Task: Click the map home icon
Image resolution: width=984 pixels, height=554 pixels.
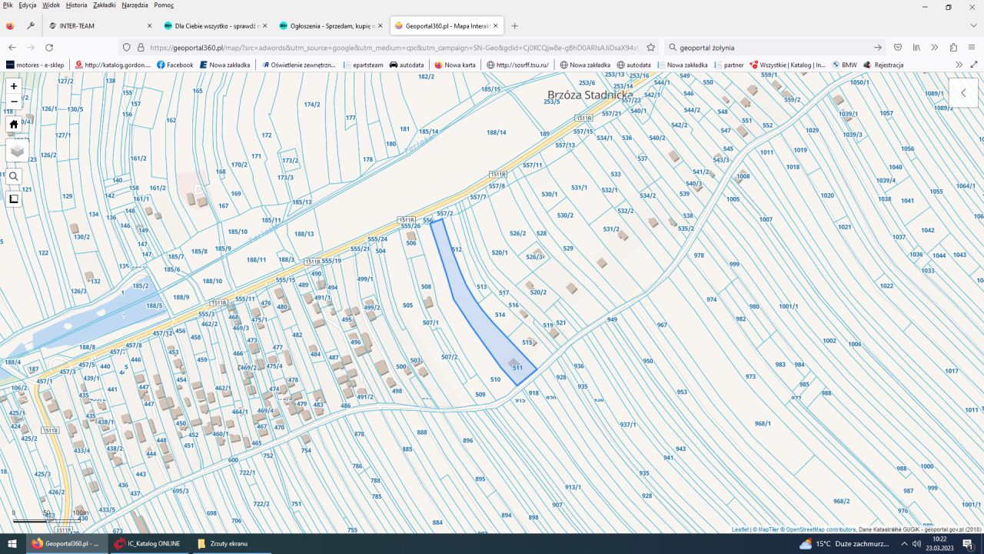Action: [x=14, y=124]
